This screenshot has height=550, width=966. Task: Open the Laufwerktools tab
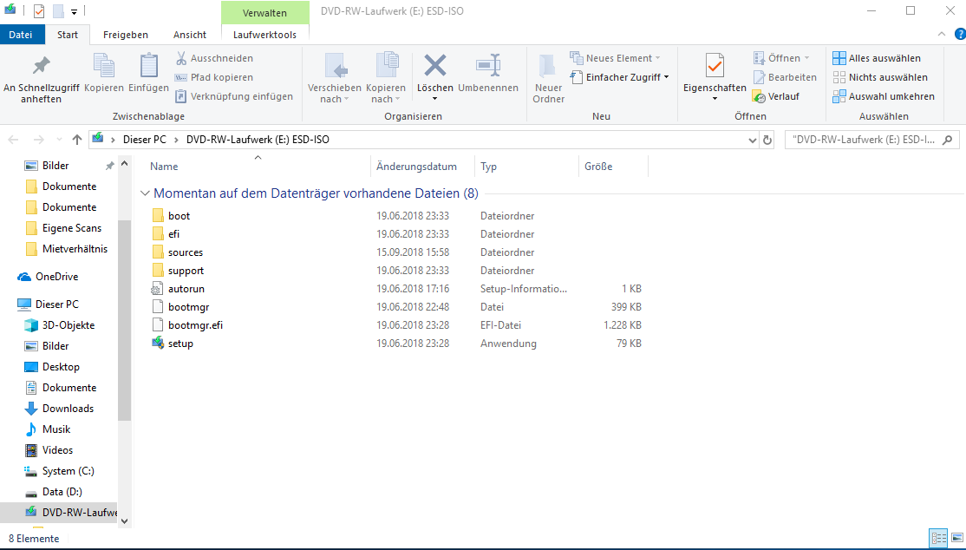[264, 35]
